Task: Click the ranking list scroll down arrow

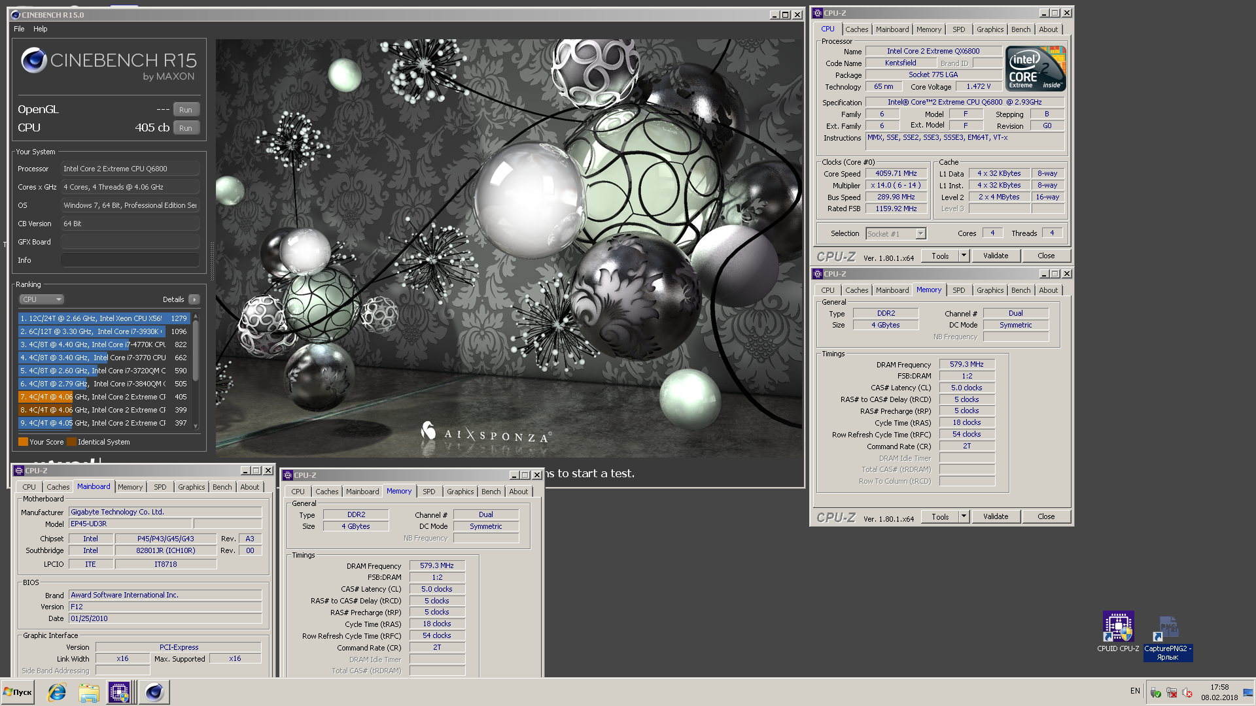Action: point(195,426)
